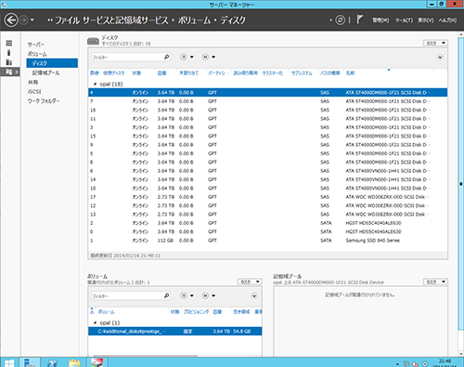
Task: Open All Servers icon in left rail
Action: point(9,62)
